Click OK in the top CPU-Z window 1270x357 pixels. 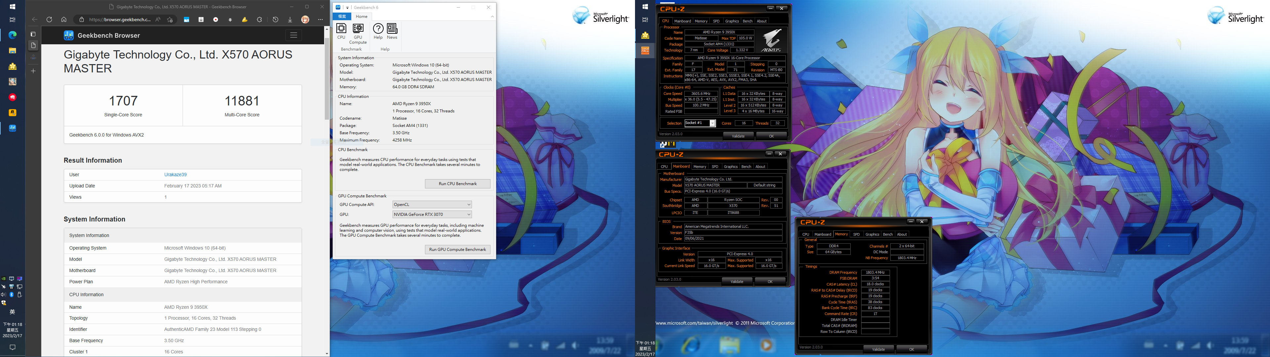pyautogui.click(x=771, y=136)
